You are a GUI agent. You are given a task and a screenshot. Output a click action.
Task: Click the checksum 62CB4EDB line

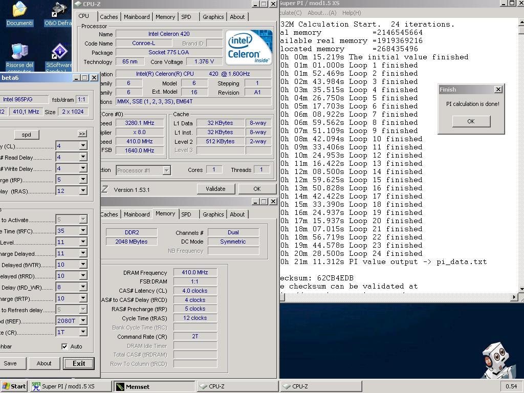pyautogui.click(x=316, y=278)
